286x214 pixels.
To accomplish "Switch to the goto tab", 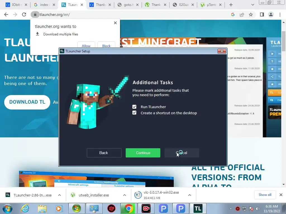I will (x=128, y=5).
